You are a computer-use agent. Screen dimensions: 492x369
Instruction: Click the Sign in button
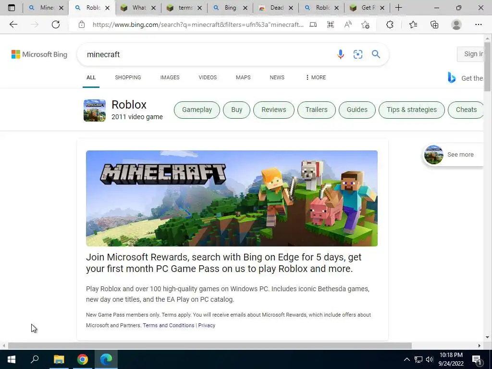470,54
